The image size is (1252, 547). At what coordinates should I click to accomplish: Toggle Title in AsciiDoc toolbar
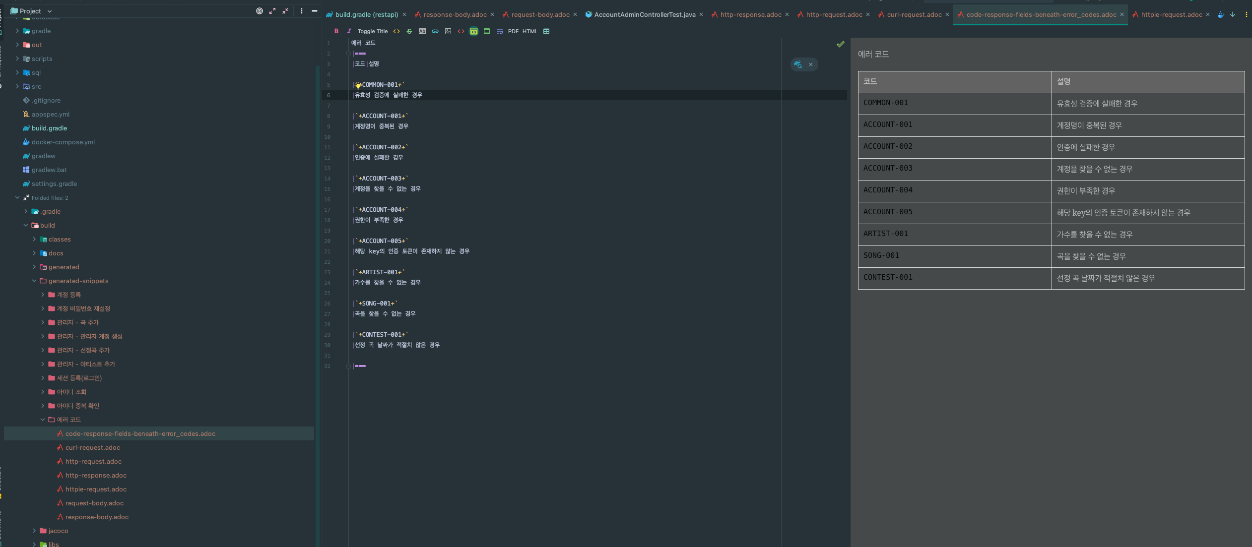[x=373, y=31]
